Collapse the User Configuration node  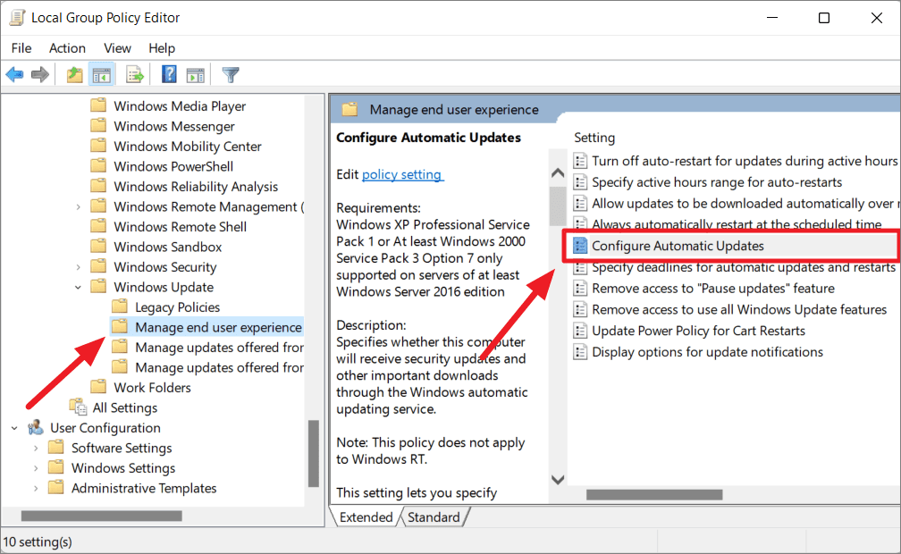(x=14, y=428)
